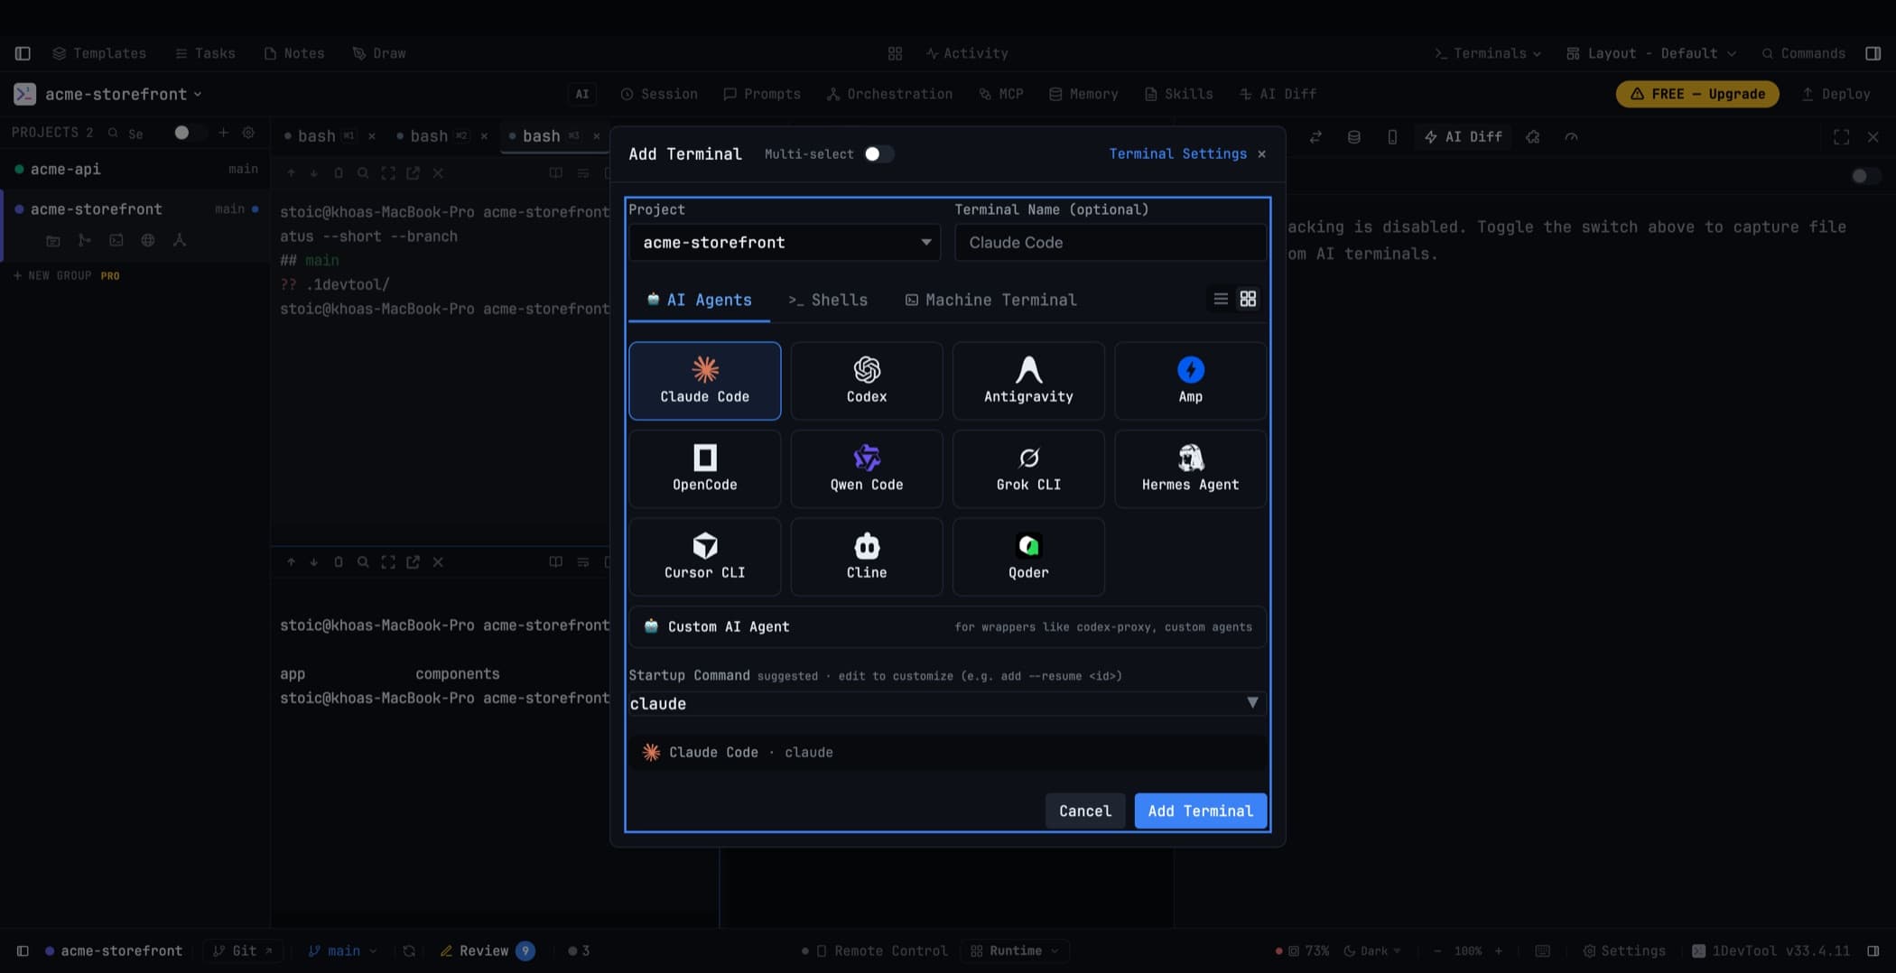Open git branch icon under acme-storefront
Screen dimensions: 1896x973
point(85,240)
